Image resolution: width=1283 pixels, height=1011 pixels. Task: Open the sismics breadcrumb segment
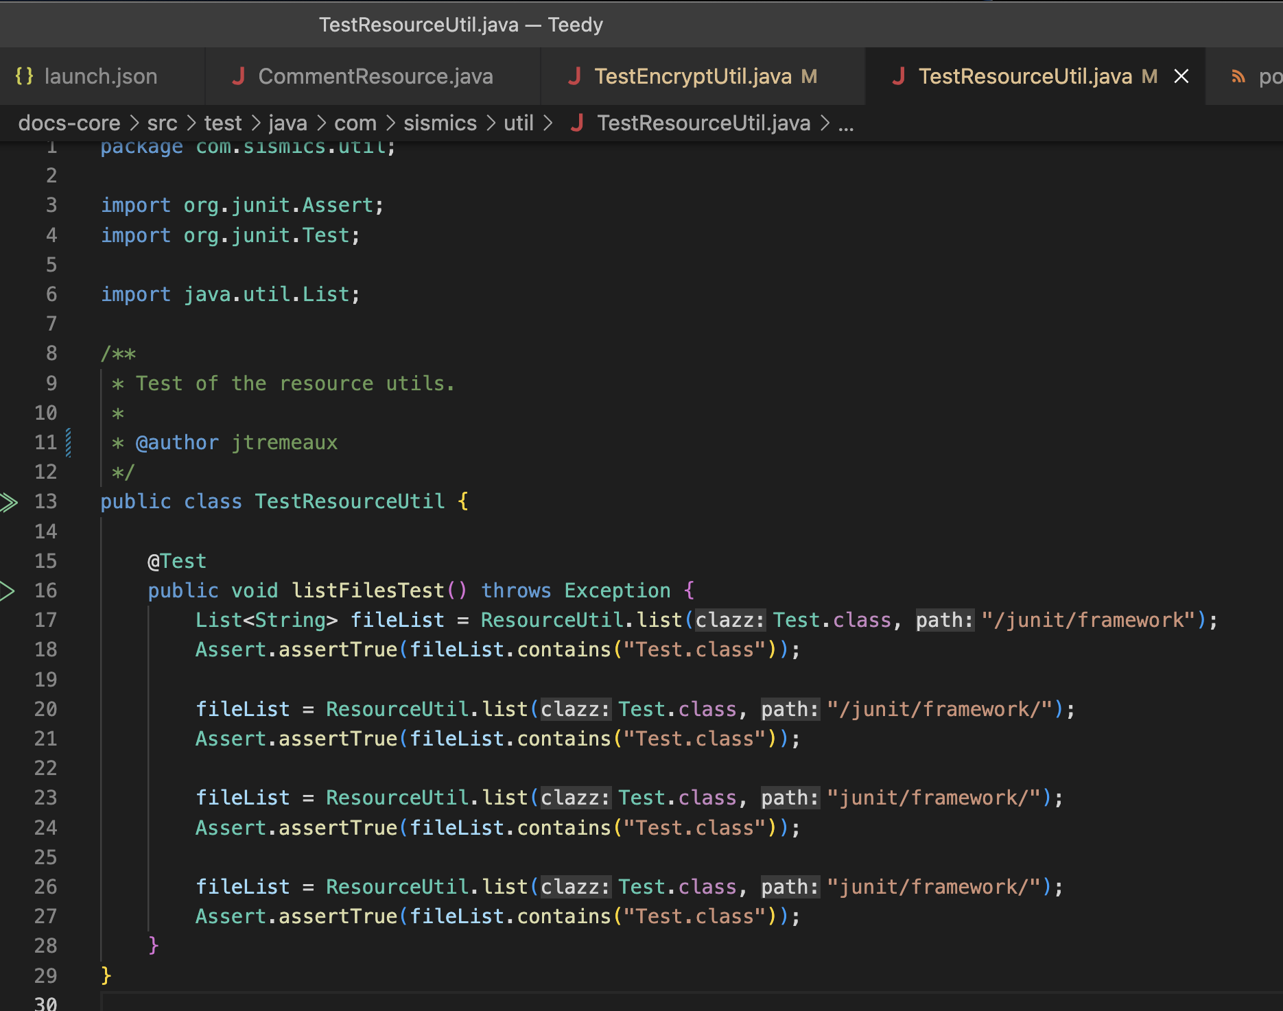coord(440,123)
